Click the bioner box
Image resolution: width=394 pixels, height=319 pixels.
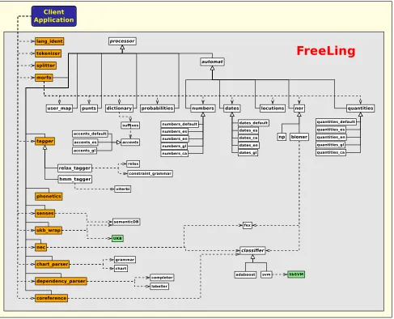[x=299, y=137]
